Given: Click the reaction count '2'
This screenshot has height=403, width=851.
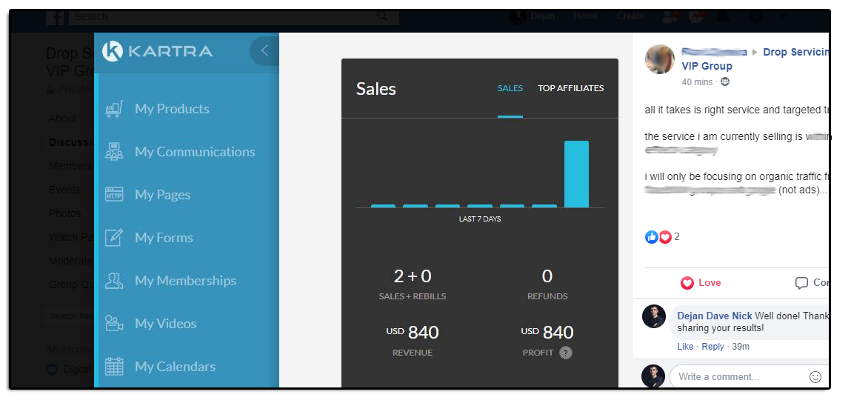Looking at the screenshot, I should 677,237.
